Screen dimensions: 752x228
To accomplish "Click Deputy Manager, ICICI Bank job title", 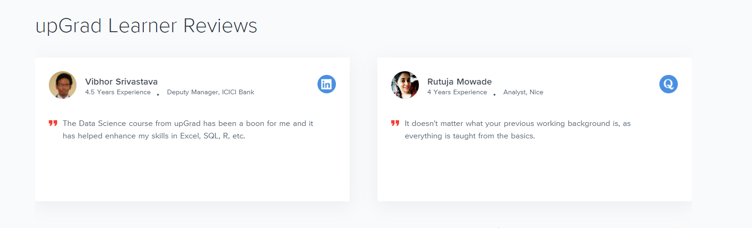I will [211, 92].
